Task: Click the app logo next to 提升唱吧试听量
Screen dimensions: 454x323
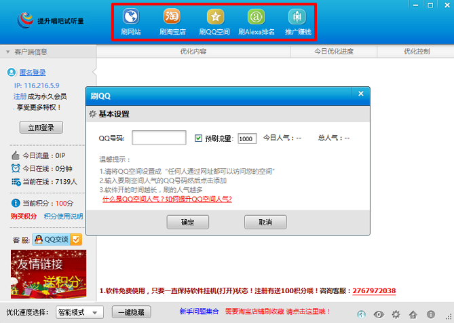Action: coord(25,20)
